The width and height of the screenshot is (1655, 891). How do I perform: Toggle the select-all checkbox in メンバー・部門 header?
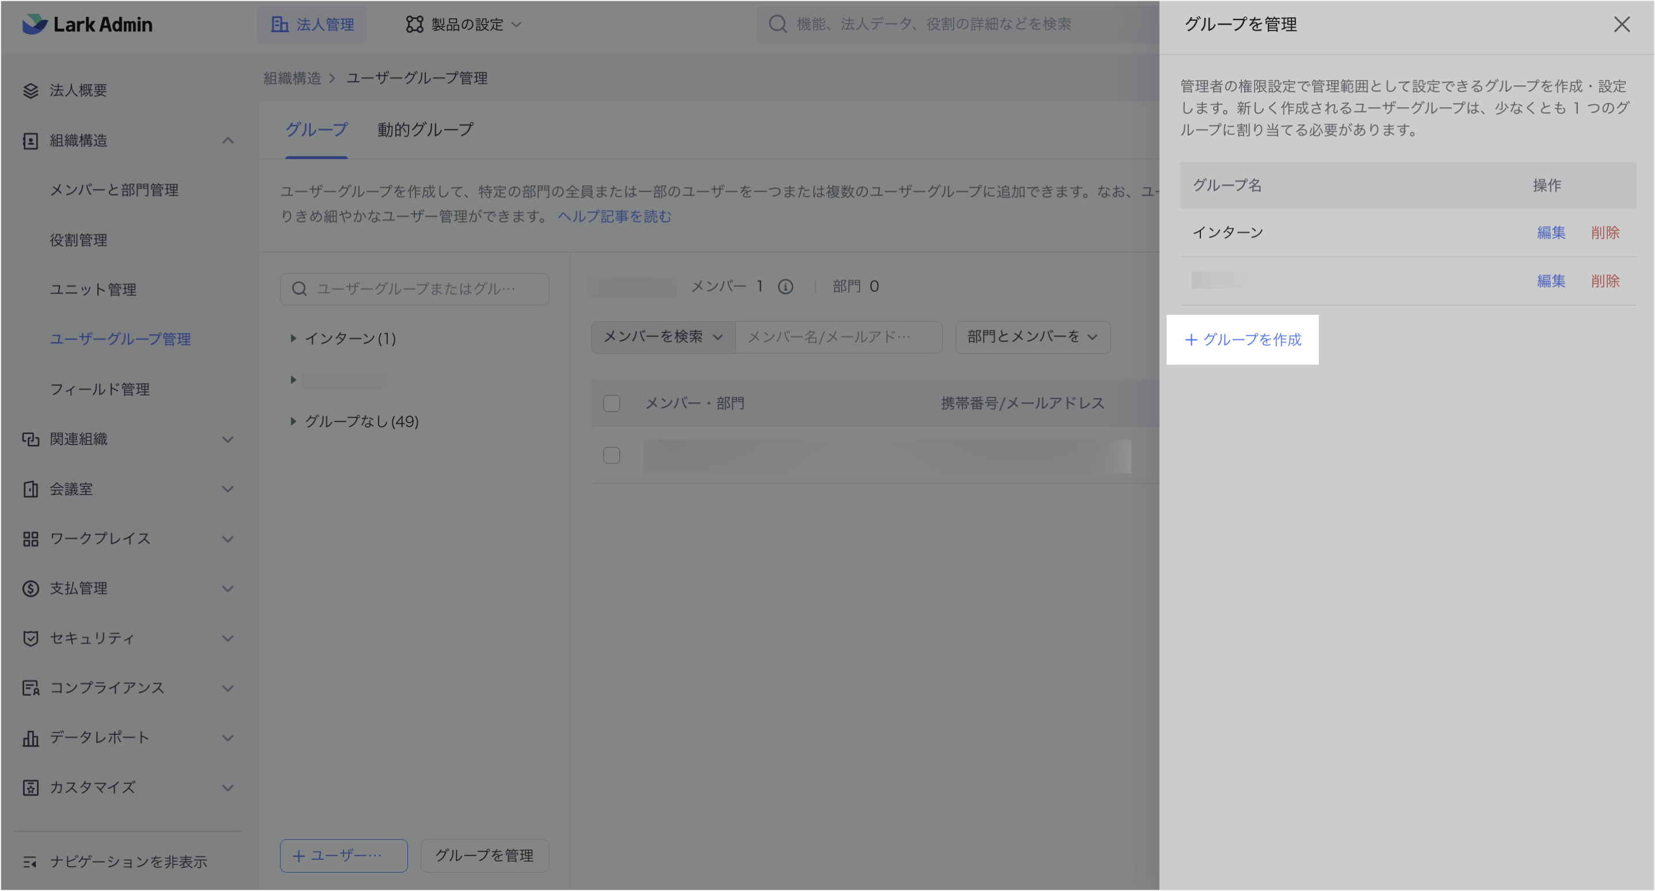[612, 403]
